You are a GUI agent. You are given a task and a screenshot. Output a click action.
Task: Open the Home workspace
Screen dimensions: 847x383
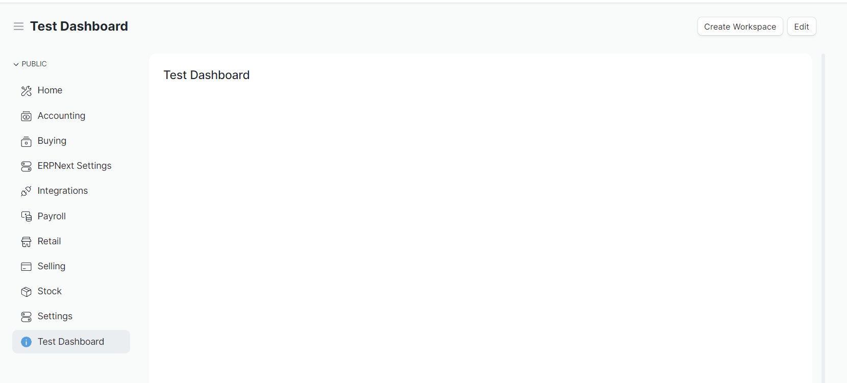(x=49, y=90)
